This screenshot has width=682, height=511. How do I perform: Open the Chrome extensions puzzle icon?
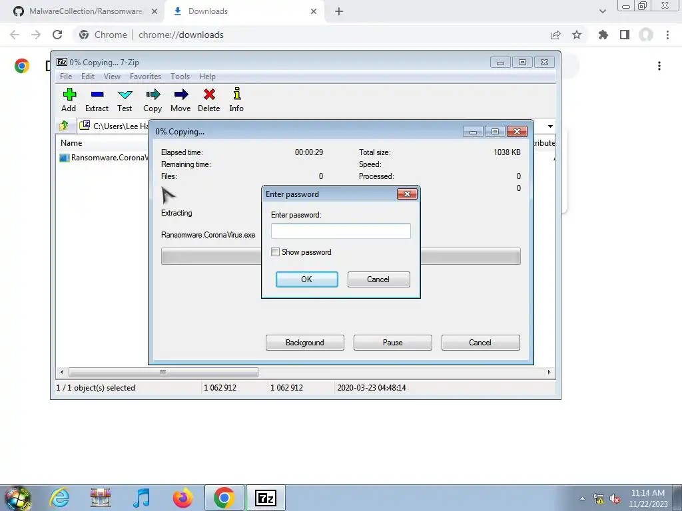click(603, 35)
